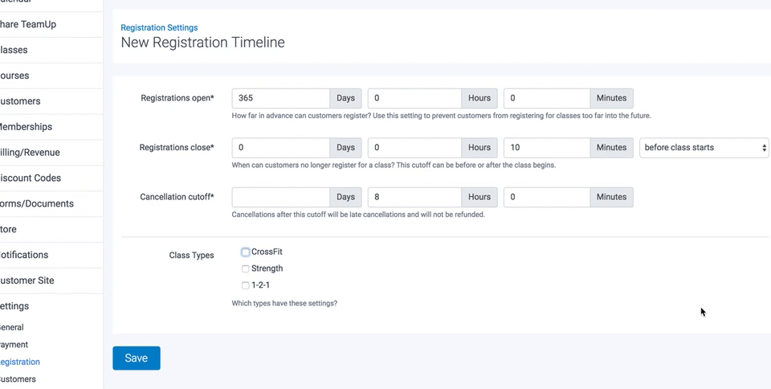Screen dimensions: 771x389
Task: Open the Notifications sidebar item
Action: point(24,256)
